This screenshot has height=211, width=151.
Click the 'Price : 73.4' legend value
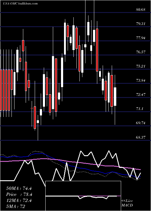[19, 194]
